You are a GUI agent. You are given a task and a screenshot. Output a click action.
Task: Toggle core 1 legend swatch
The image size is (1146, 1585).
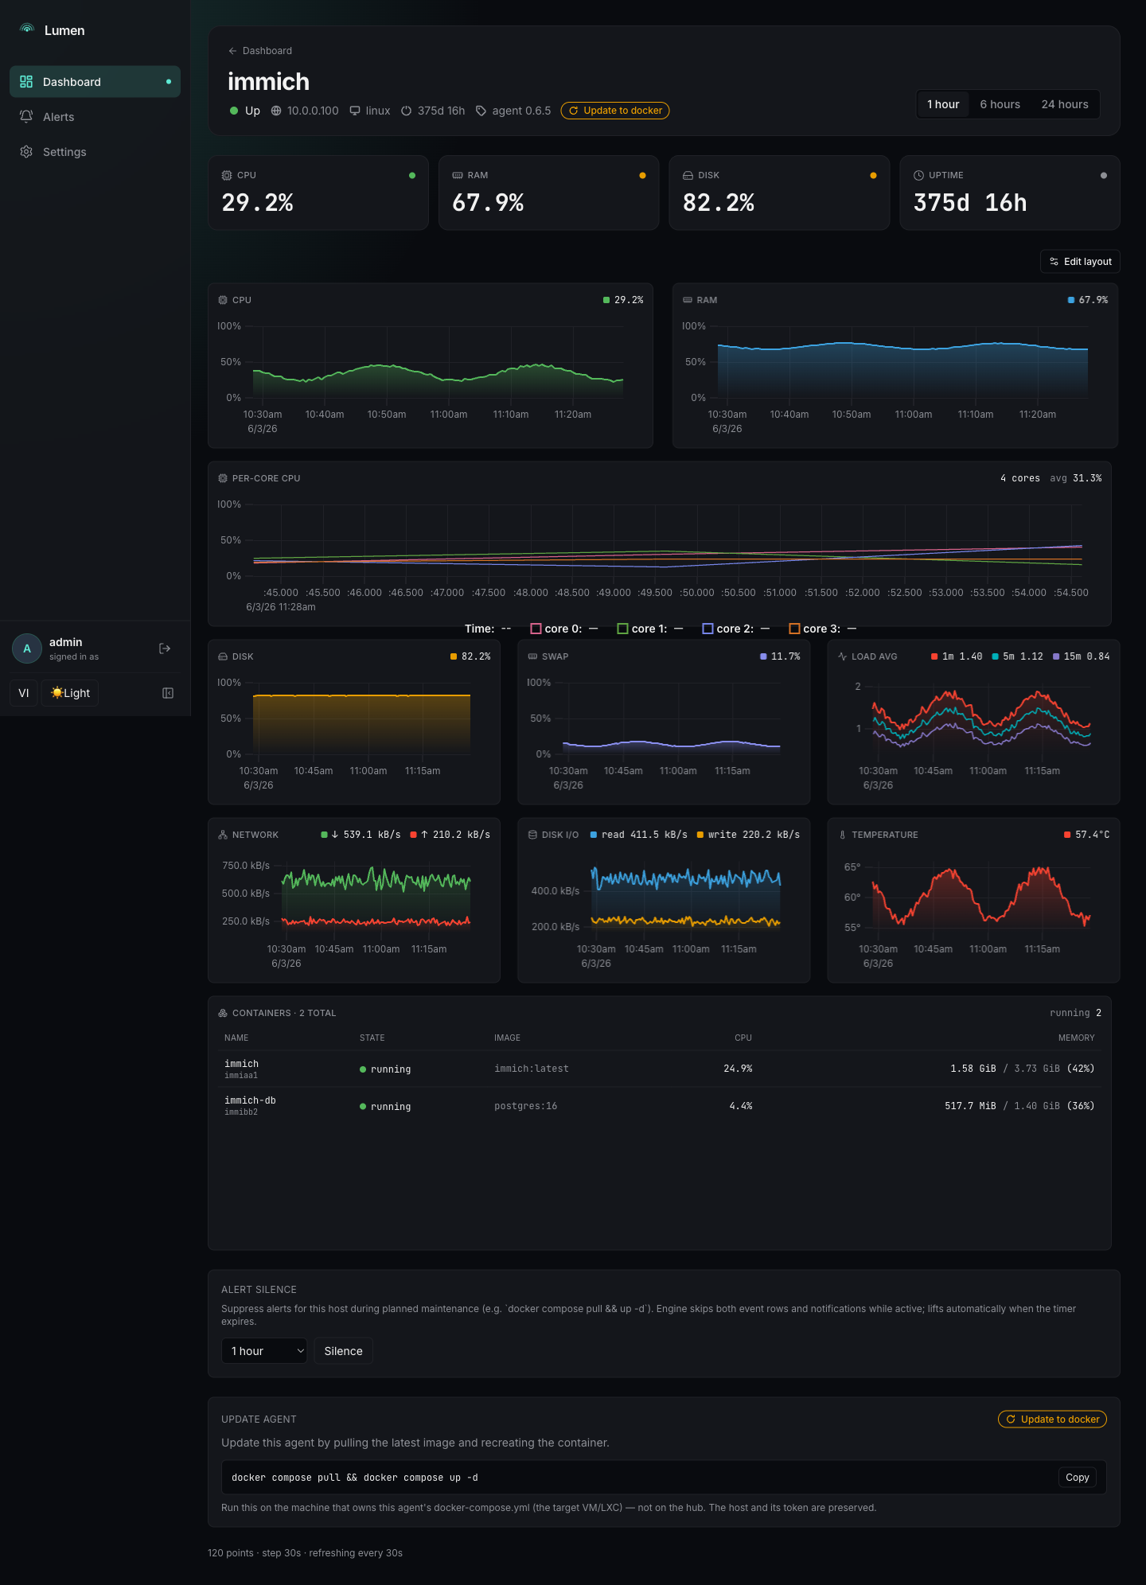(x=622, y=629)
